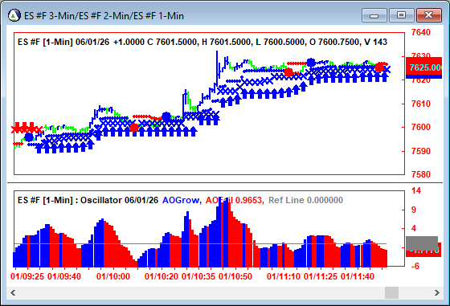Click the oscillator axis value 14
Image resolution: width=450 pixels, height=306 pixels.
pos(416,190)
